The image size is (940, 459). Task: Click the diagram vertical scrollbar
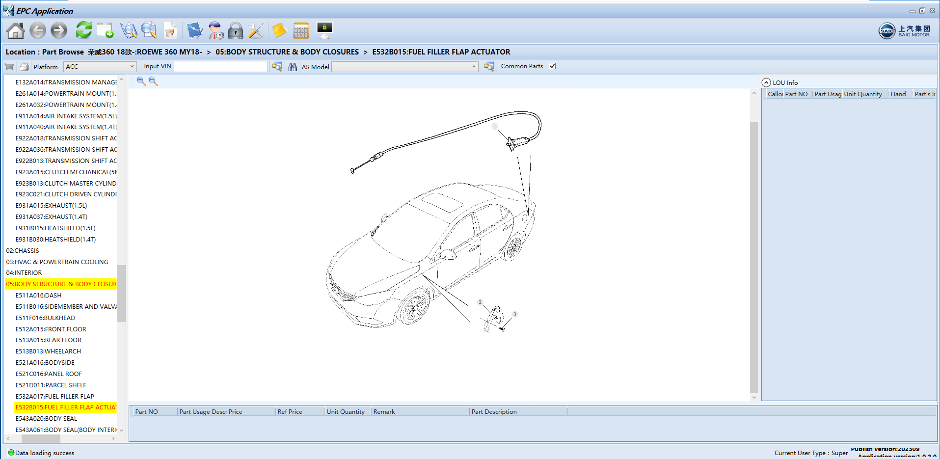pyautogui.click(x=754, y=245)
